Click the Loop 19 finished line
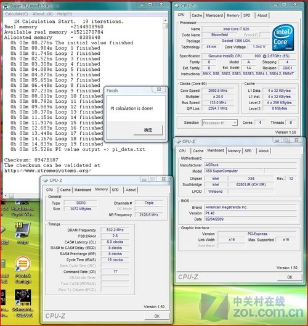 pos(57,144)
